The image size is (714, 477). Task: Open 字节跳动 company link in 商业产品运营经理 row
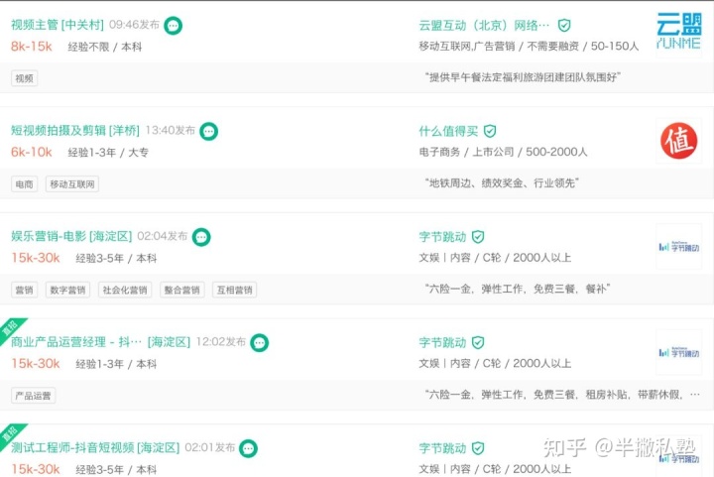tap(442, 343)
